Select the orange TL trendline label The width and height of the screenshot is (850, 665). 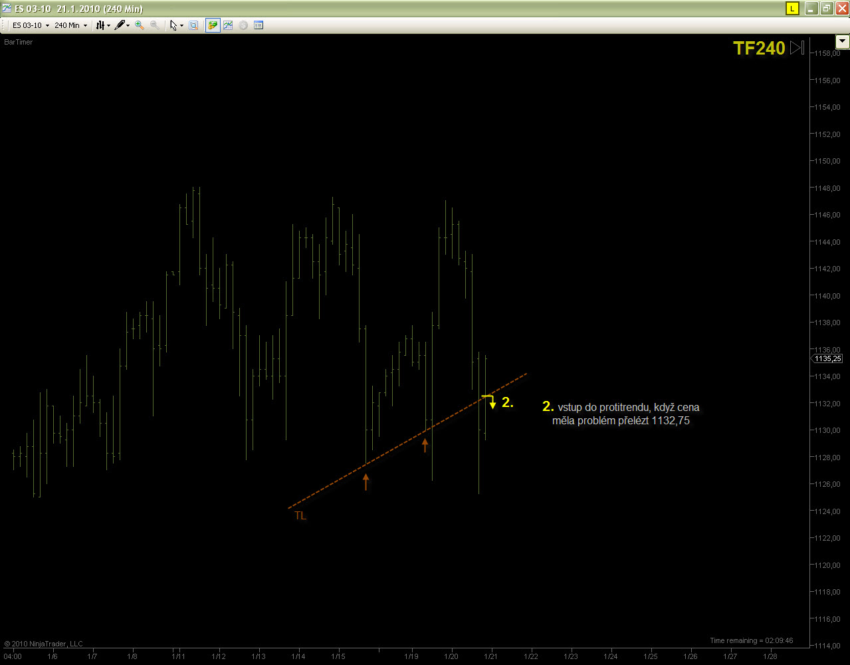(300, 515)
